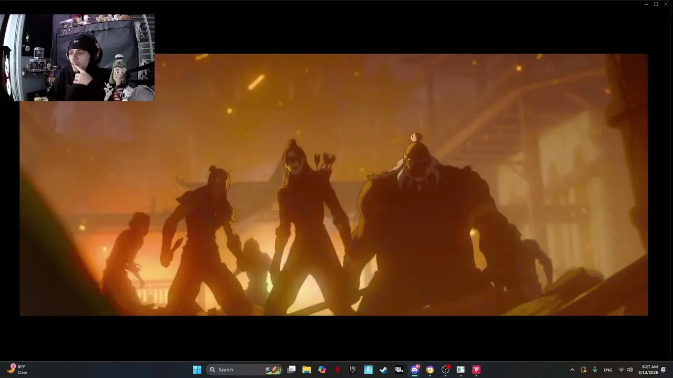Open the Wi-Fi network settings icon
This screenshot has width=673, height=378.
(x=621, y=370)
